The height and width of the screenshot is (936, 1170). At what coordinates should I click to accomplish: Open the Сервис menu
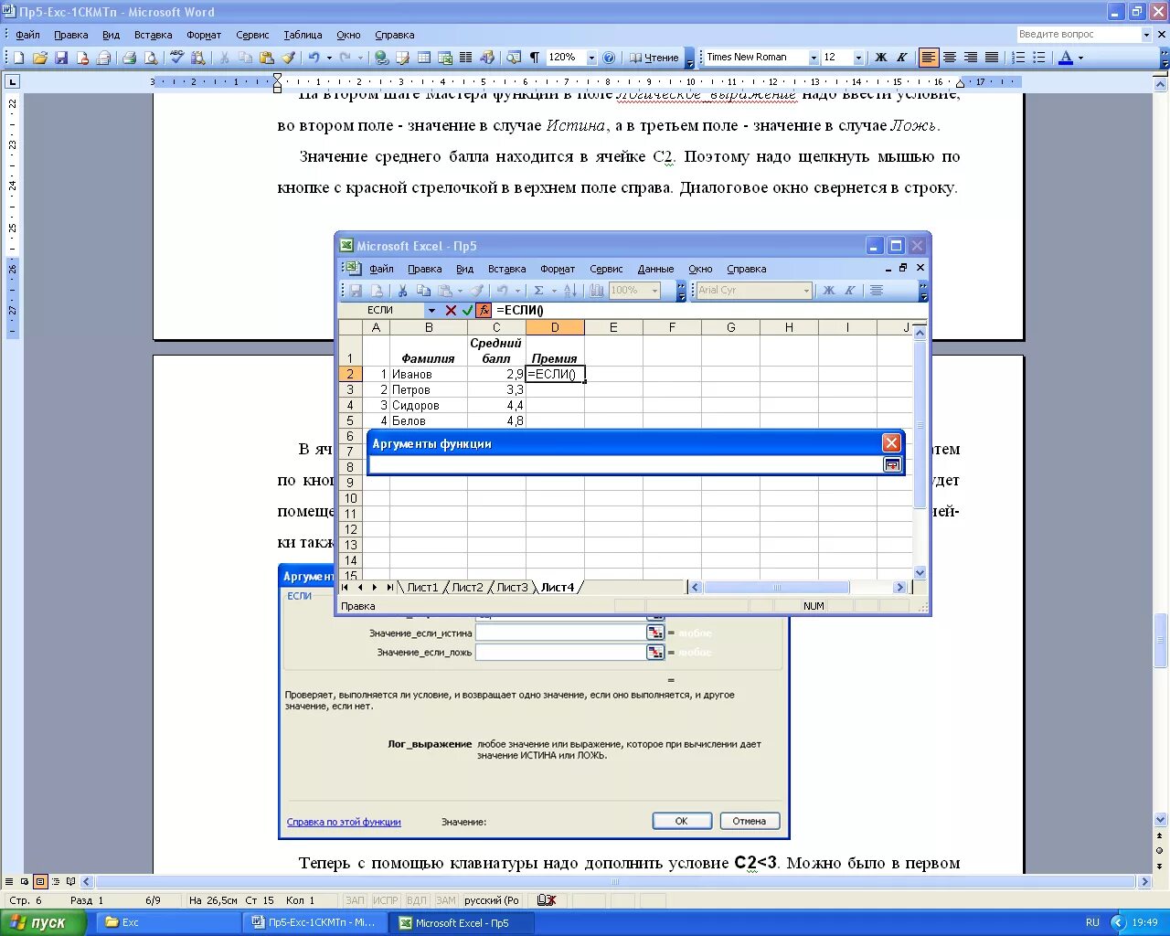(x=252, y=35)
